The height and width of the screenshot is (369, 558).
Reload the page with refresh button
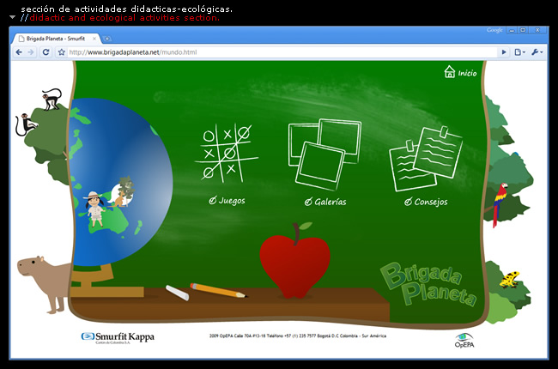(x=46, y=52)
